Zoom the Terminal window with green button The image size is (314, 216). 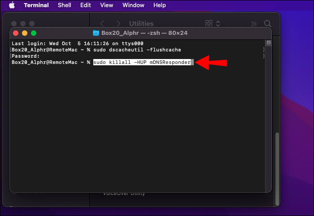[34, 33]
